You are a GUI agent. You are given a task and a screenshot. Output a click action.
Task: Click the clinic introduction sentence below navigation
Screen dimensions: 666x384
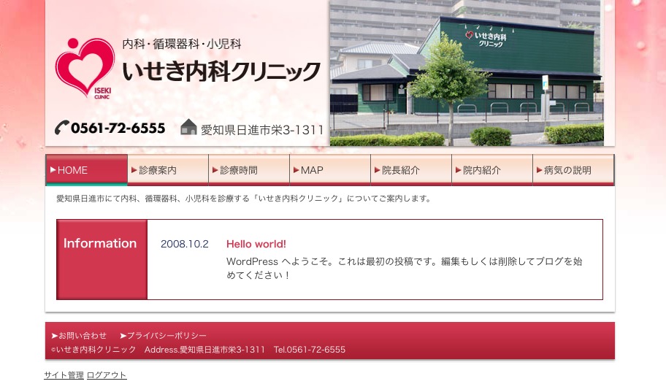coord(244,199)
